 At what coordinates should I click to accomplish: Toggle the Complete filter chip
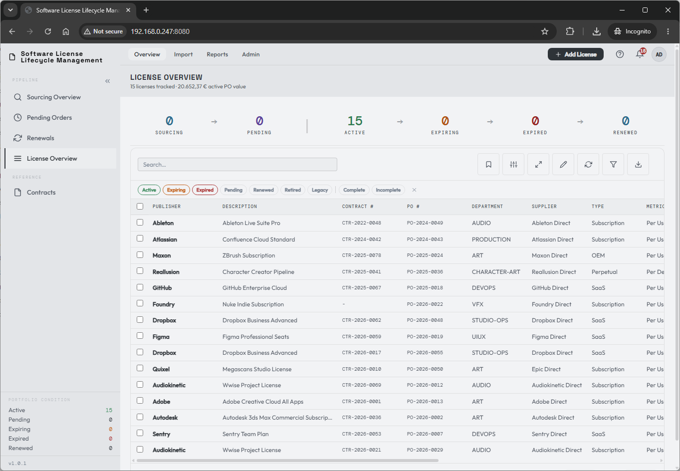354,190
